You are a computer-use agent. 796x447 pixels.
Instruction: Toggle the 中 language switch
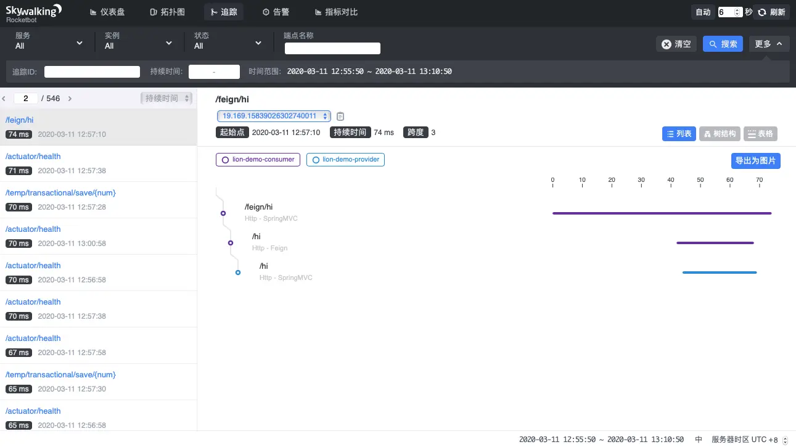pyautogui.click(x=699, y=440)
